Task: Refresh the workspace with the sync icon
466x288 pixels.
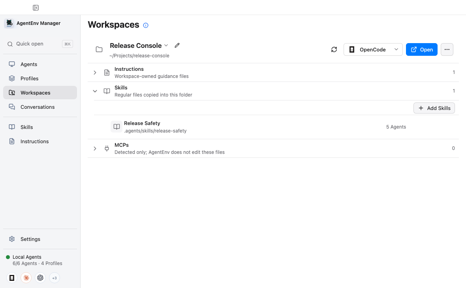Action: [334, 49]
